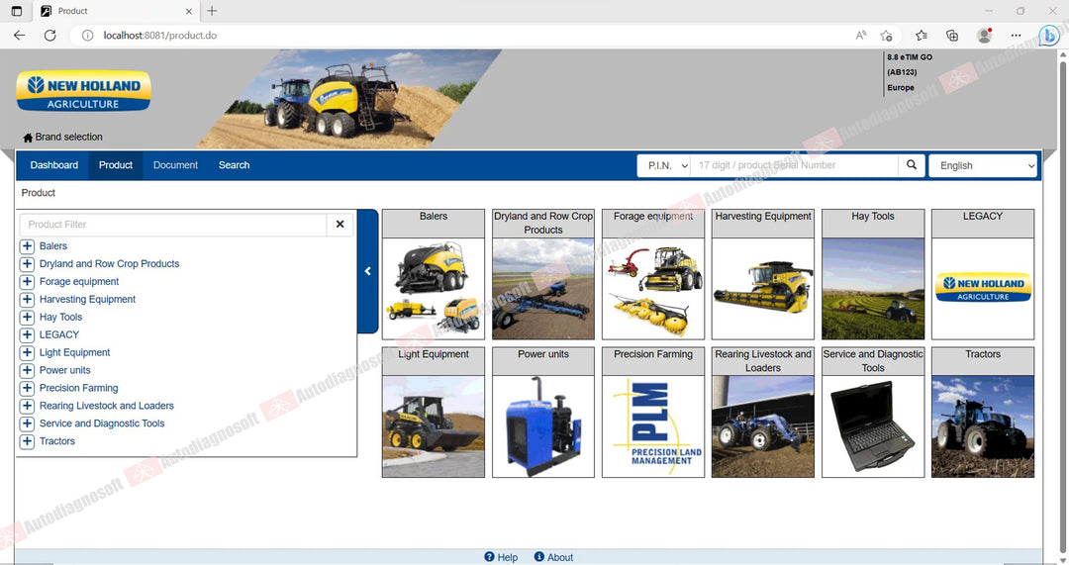The image size is (1069, 565).
Task: Refresh the browser page
Action: point(49,36)
